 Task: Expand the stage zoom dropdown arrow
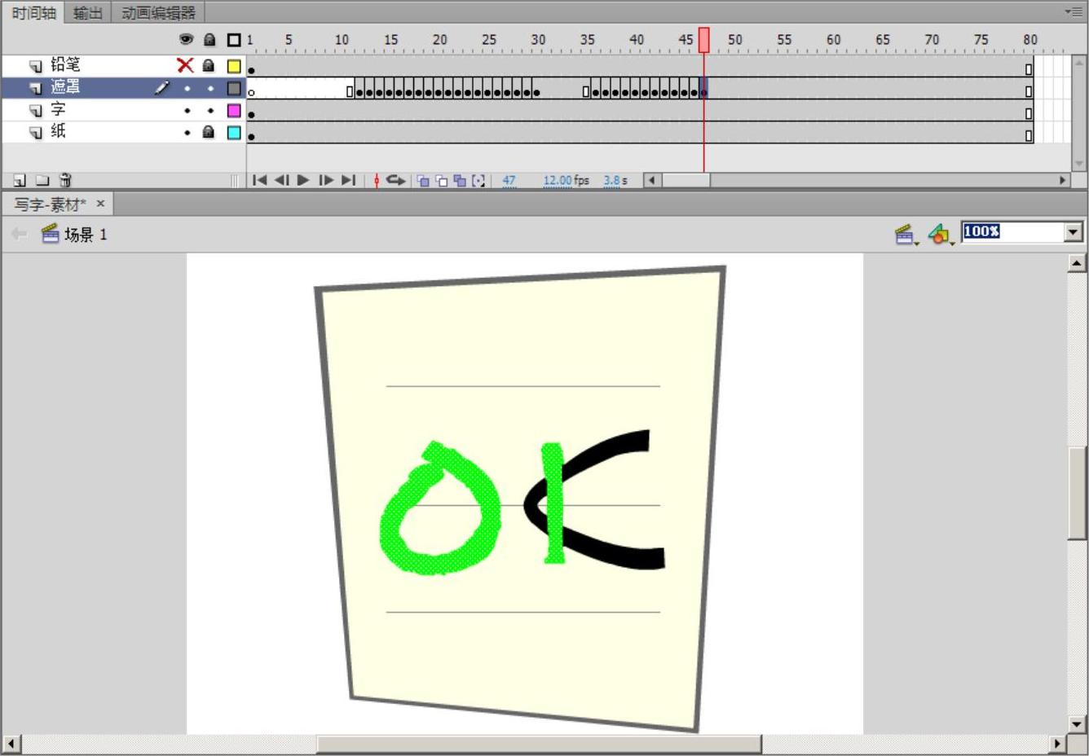click(1074, 232)
